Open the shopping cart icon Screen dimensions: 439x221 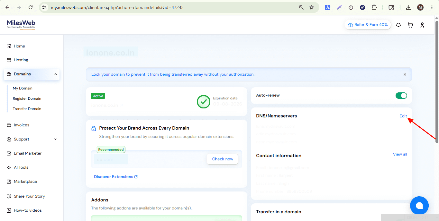pyautogui.click(x=410, y=25)
